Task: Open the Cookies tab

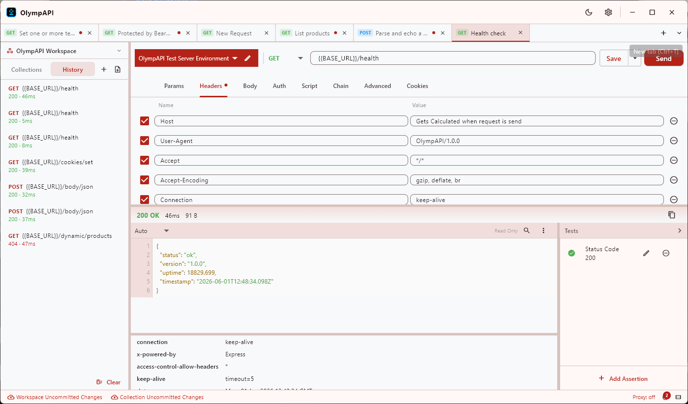Action: click(418, 86)
